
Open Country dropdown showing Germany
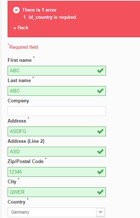[x=56, y=212]
